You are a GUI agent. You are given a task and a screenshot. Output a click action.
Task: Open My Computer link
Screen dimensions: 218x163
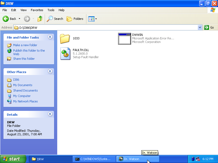point(22,96)
